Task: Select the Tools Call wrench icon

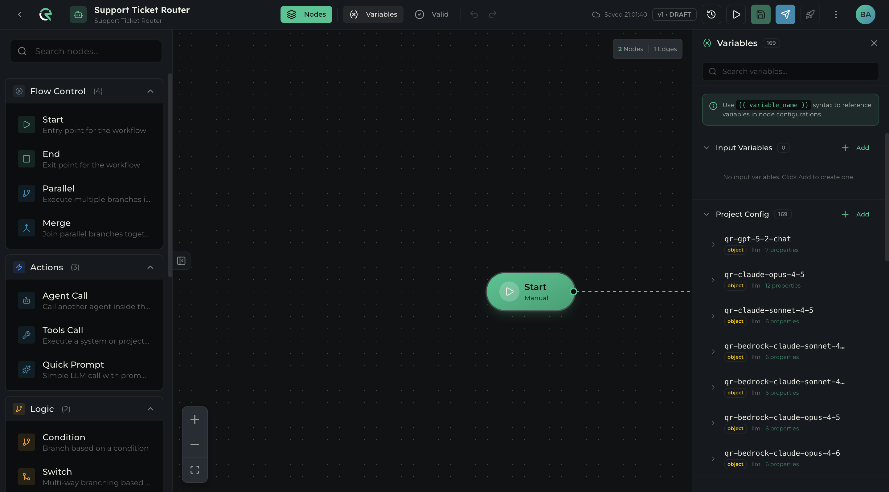Action: point(27,335)
